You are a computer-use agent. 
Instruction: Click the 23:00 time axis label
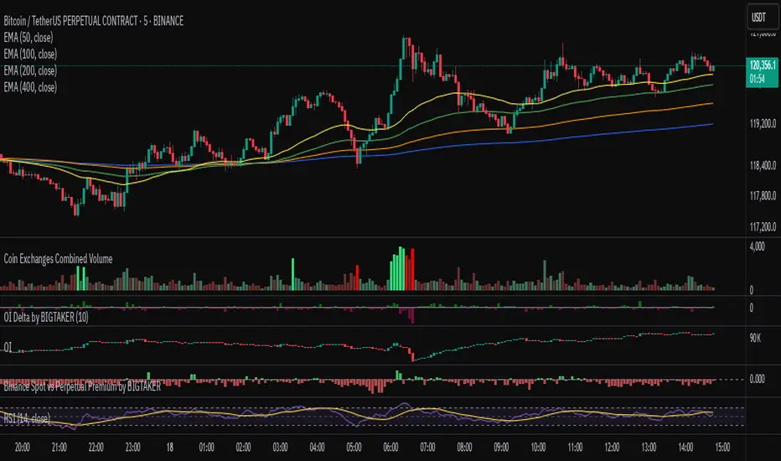point(133,447)
